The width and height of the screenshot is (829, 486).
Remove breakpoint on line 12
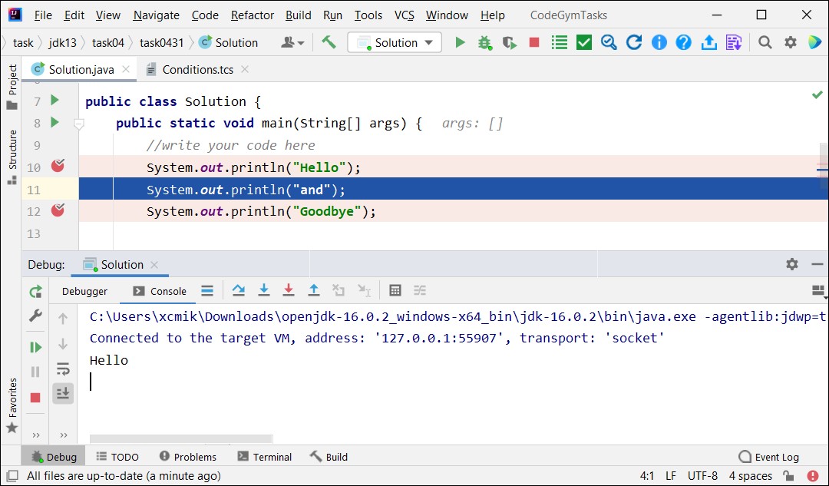click(x=58, y=210)
